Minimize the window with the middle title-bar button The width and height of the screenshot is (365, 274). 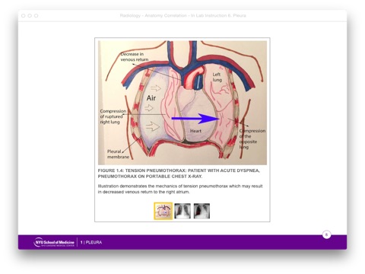pos(30,16)
